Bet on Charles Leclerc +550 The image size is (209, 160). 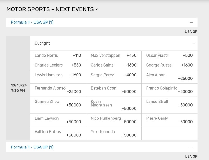point(58,65)
